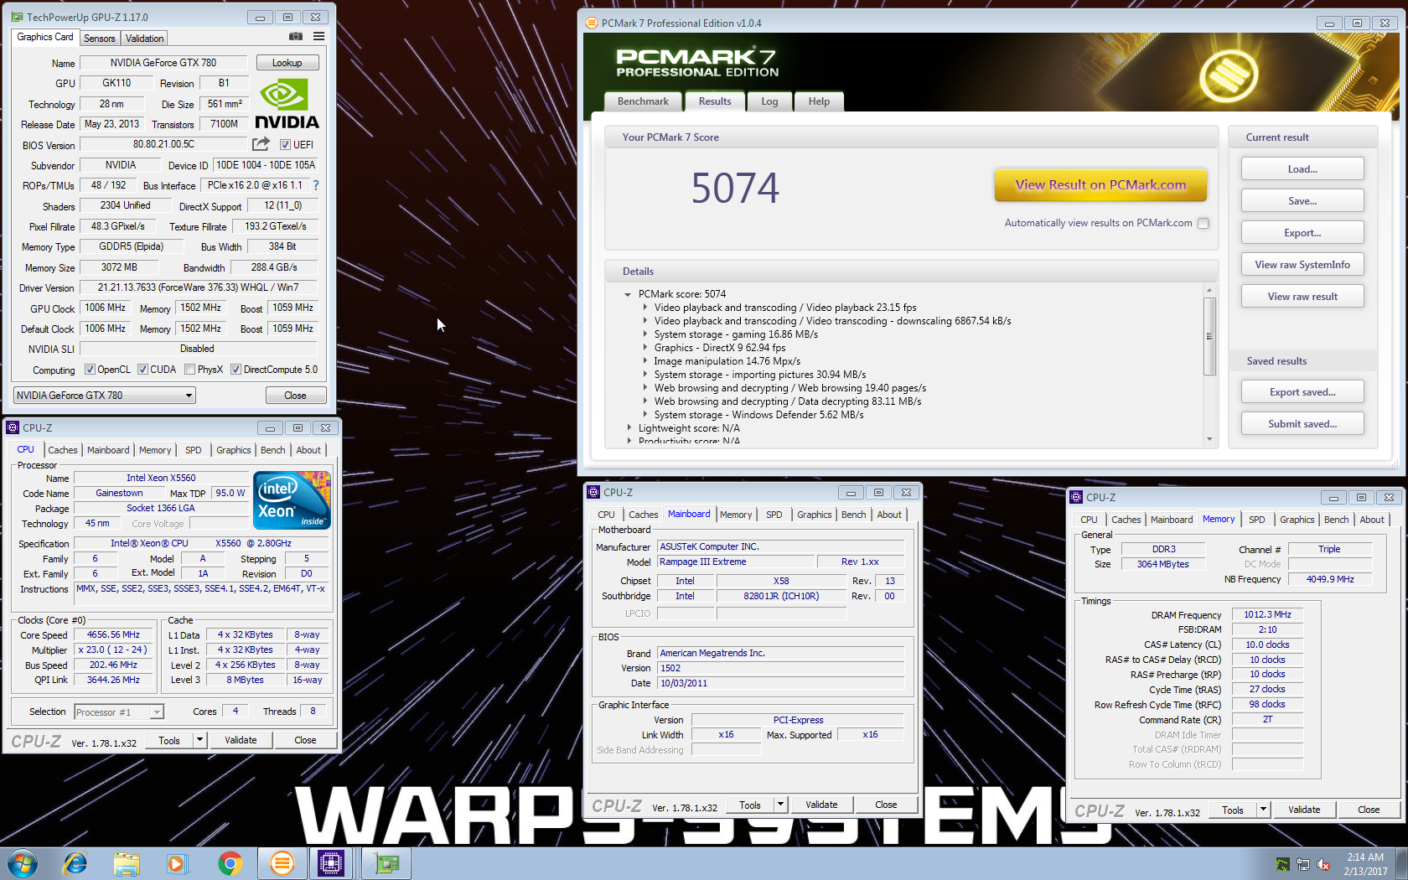
Task: Toggle the OpenCL checkbox
Action: click(x=90, y=370)
